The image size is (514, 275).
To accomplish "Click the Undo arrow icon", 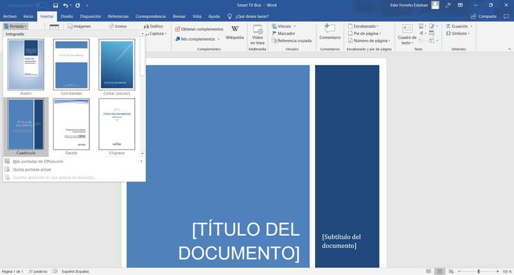I will 66,5.
